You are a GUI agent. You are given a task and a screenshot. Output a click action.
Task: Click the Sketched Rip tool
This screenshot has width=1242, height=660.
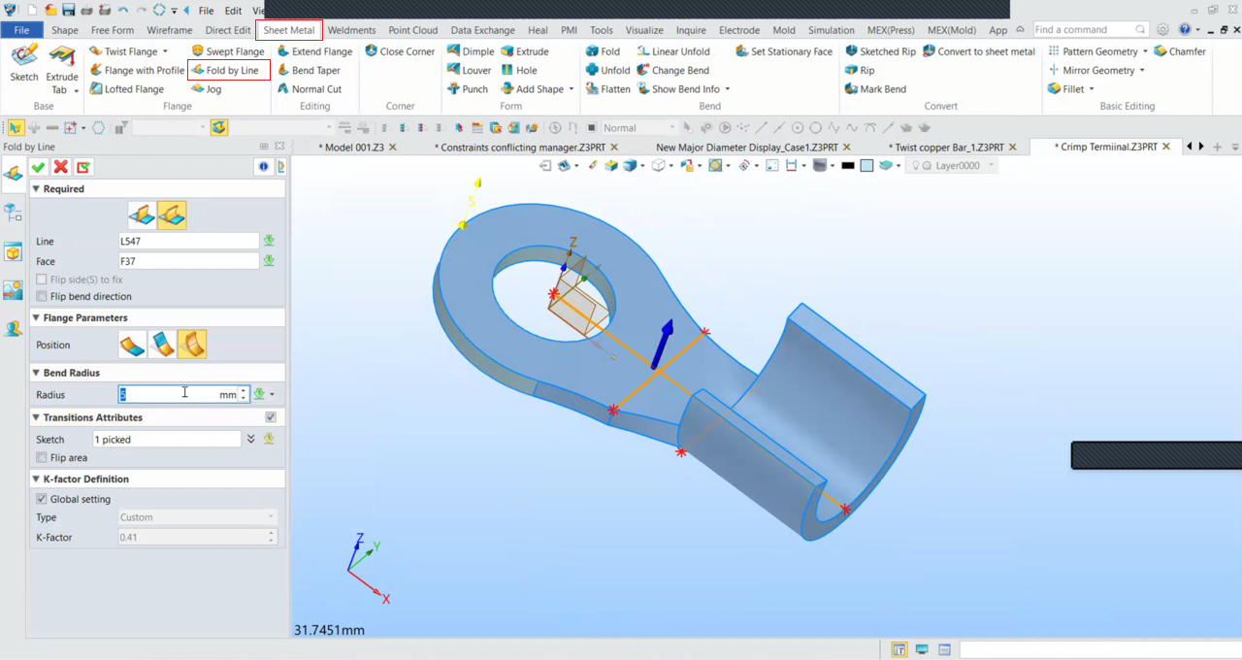879,51
